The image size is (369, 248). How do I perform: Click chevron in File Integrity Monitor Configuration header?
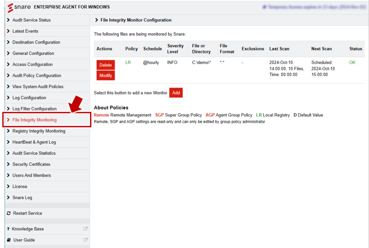(96, 20)
